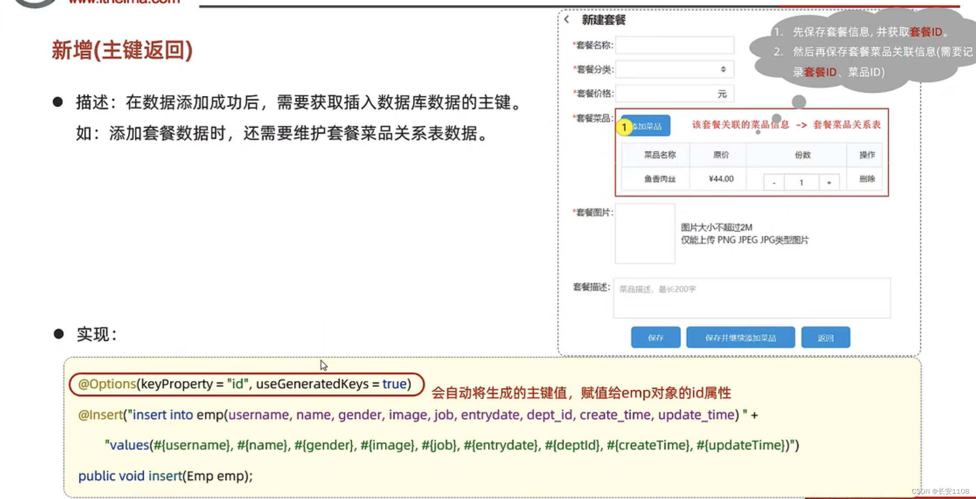The image size is (976, 499).
Task: Click the 实现: bullet heading
Action: coord(96,334)
